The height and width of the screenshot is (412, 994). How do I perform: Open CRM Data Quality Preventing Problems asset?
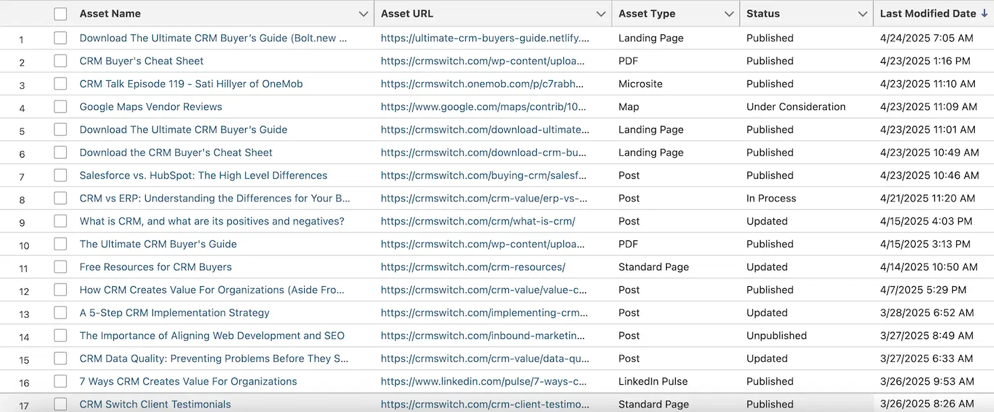tap(214, 358)
